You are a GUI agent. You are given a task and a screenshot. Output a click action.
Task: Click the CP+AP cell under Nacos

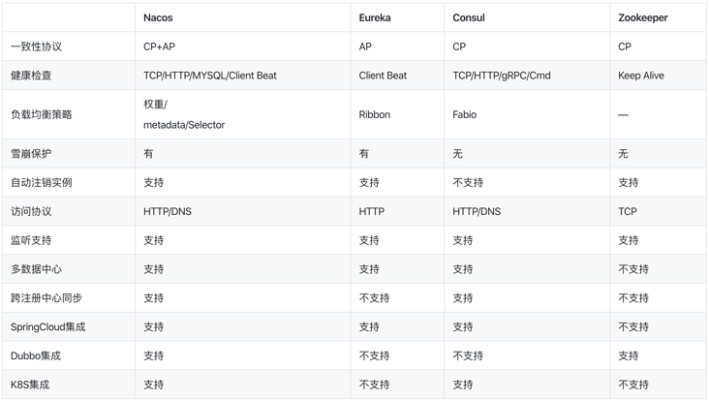(159, 46)
